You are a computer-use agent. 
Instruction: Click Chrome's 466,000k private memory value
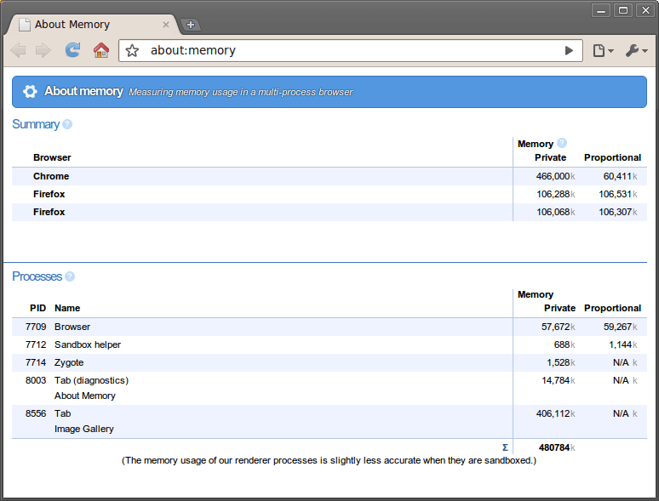pos(555,176)
